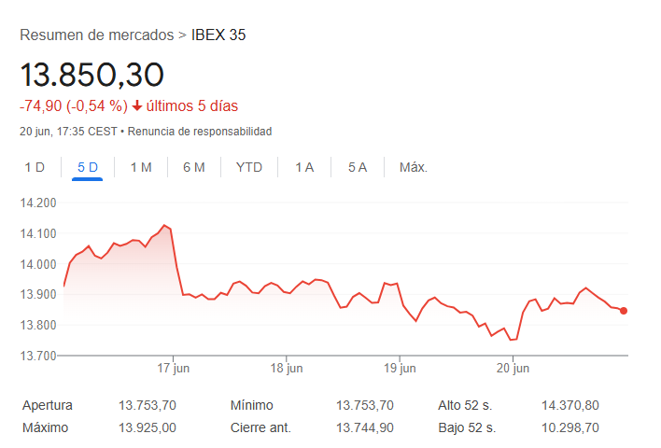Viewport: 661px width, 448px height.
Task: Click the red down arrow icon
Action: coord(137,105)
